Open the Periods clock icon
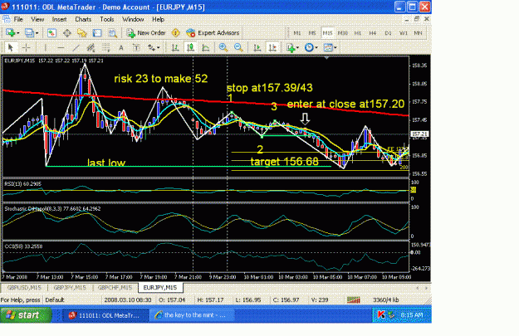This screenshot has width=519, height=336. coord(309,47)
